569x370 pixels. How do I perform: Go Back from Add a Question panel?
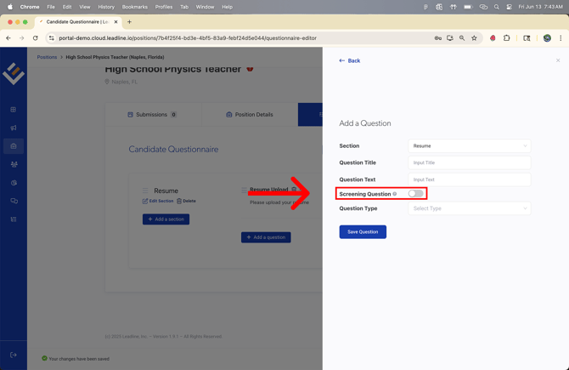coord(349,60)
